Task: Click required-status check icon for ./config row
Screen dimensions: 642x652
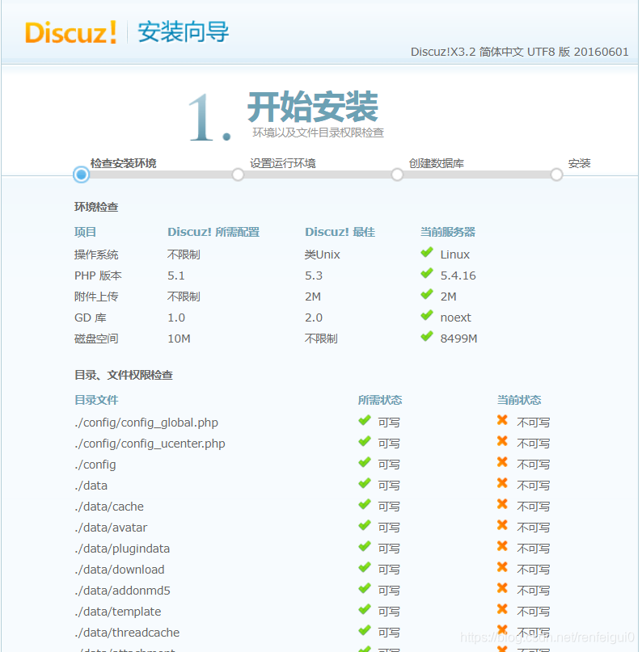Action: tap(365, 462)
